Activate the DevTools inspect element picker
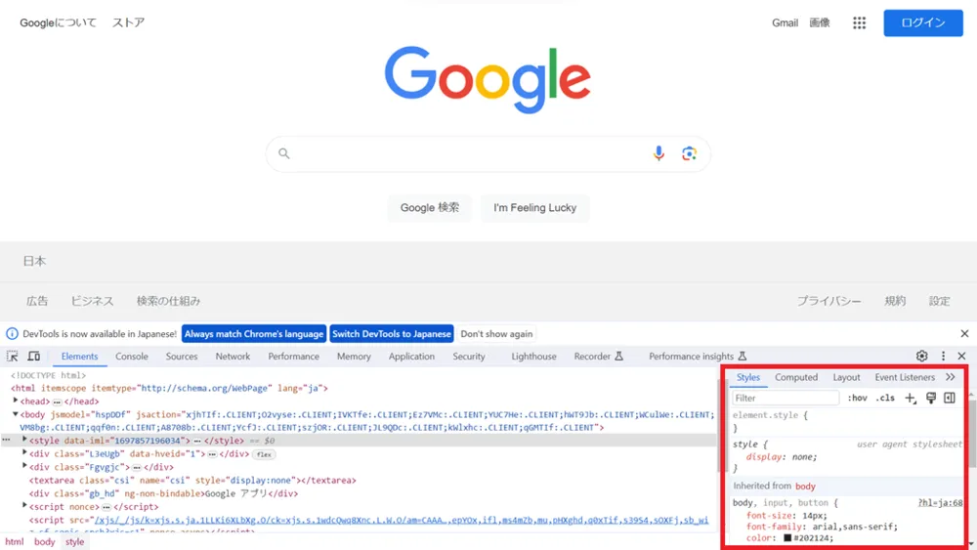 (13, 357)
